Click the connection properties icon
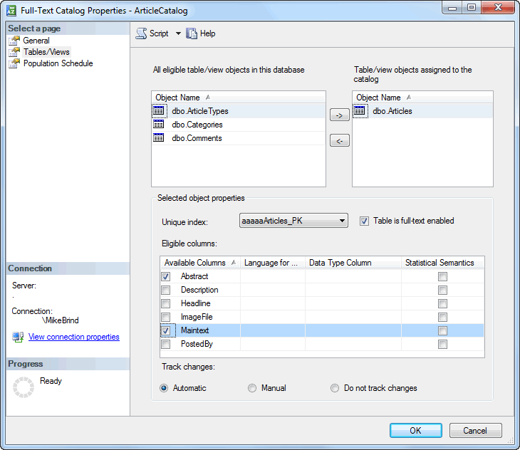The height and width of the screenshot is (450, 520). pos(18,337)
